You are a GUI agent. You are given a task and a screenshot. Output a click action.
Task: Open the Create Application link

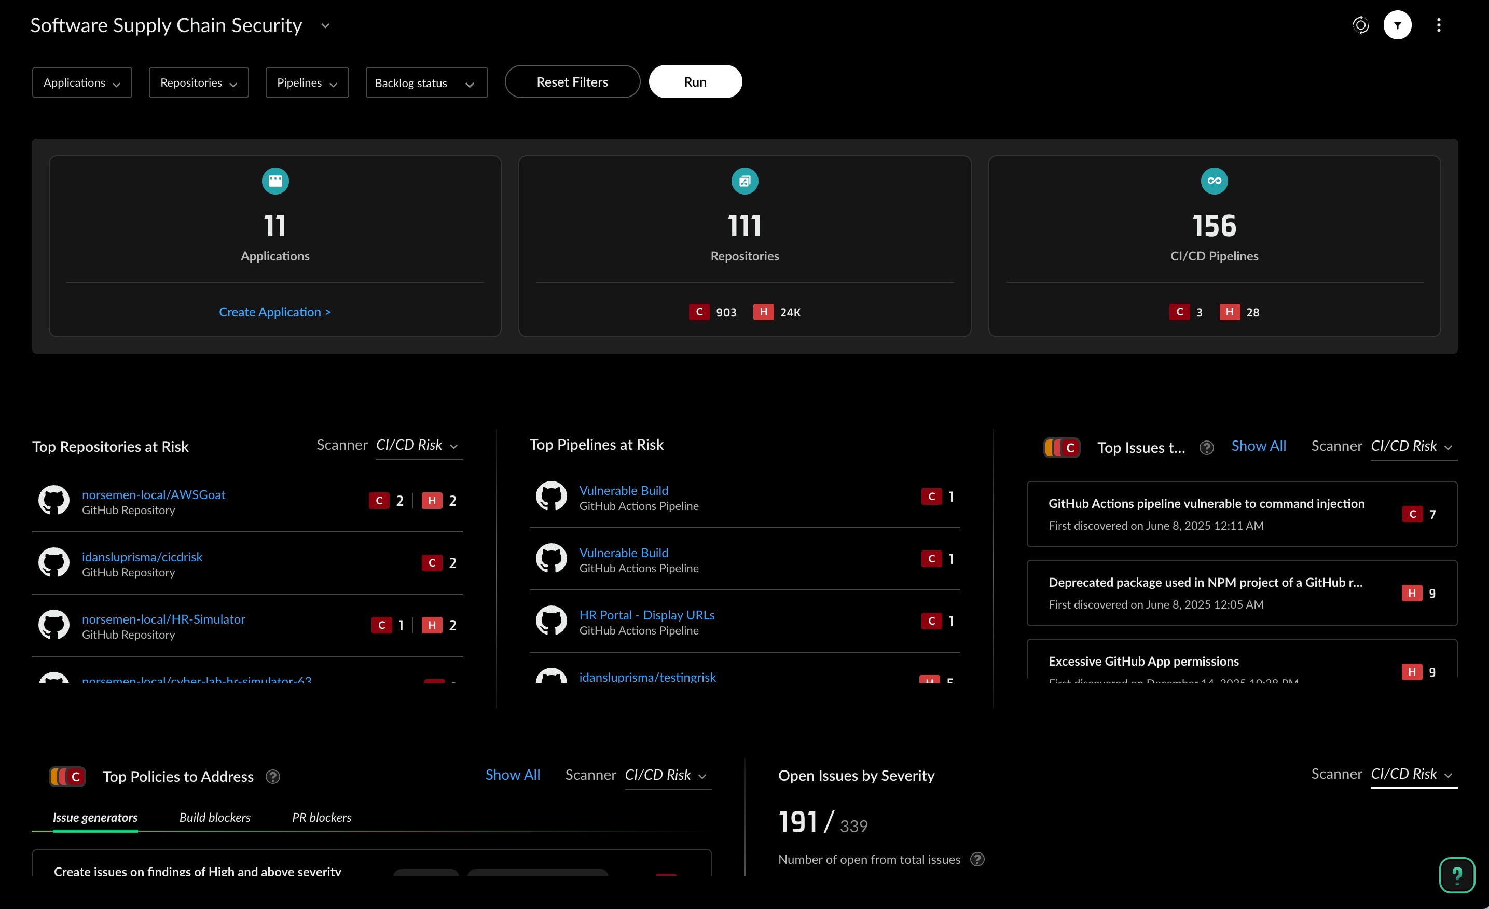(x=275, y=312)
